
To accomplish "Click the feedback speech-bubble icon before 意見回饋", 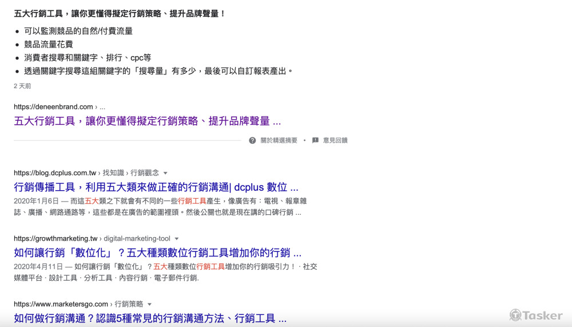I will click(x=315, y=140).
